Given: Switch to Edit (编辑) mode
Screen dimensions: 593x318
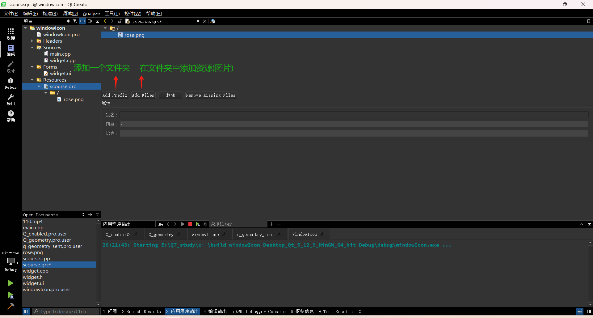Looking at the screenshot, I should [11, 50].
